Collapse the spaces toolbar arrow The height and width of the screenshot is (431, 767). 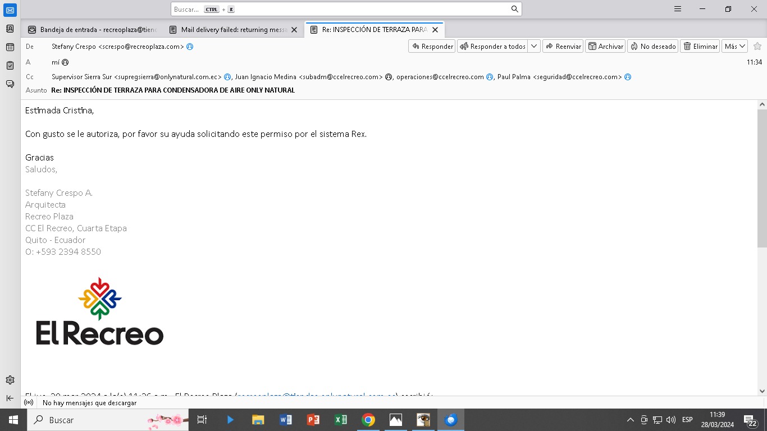click(x=10, y=398)
